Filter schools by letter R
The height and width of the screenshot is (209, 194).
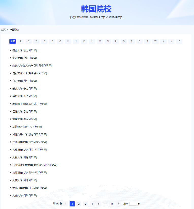[132, 41]
